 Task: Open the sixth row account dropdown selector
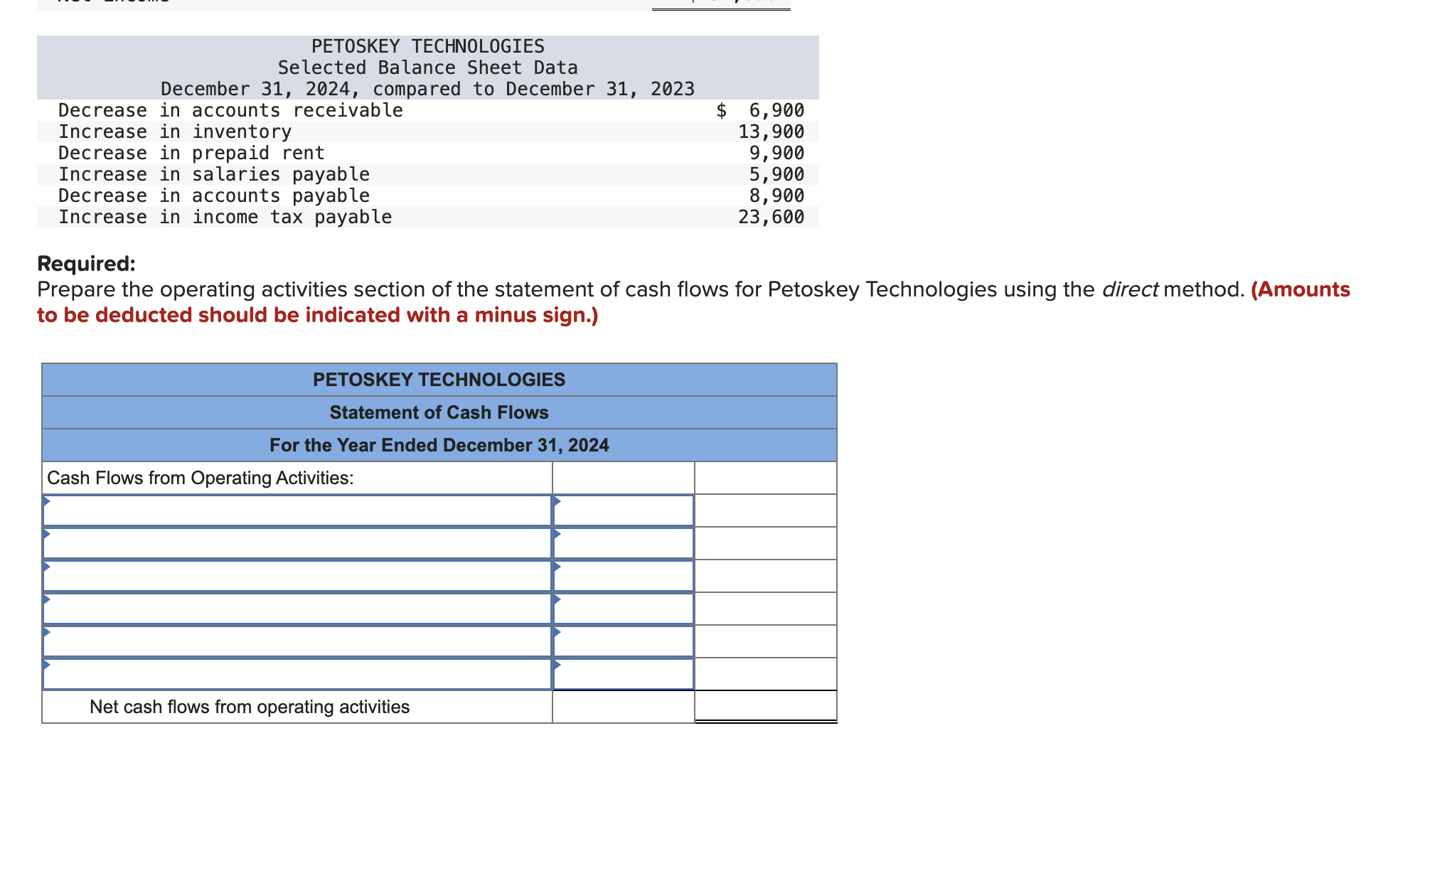(299, 674)
